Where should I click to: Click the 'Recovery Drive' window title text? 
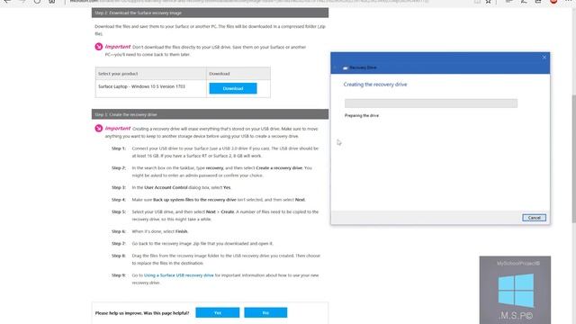(x=363, y=67)
